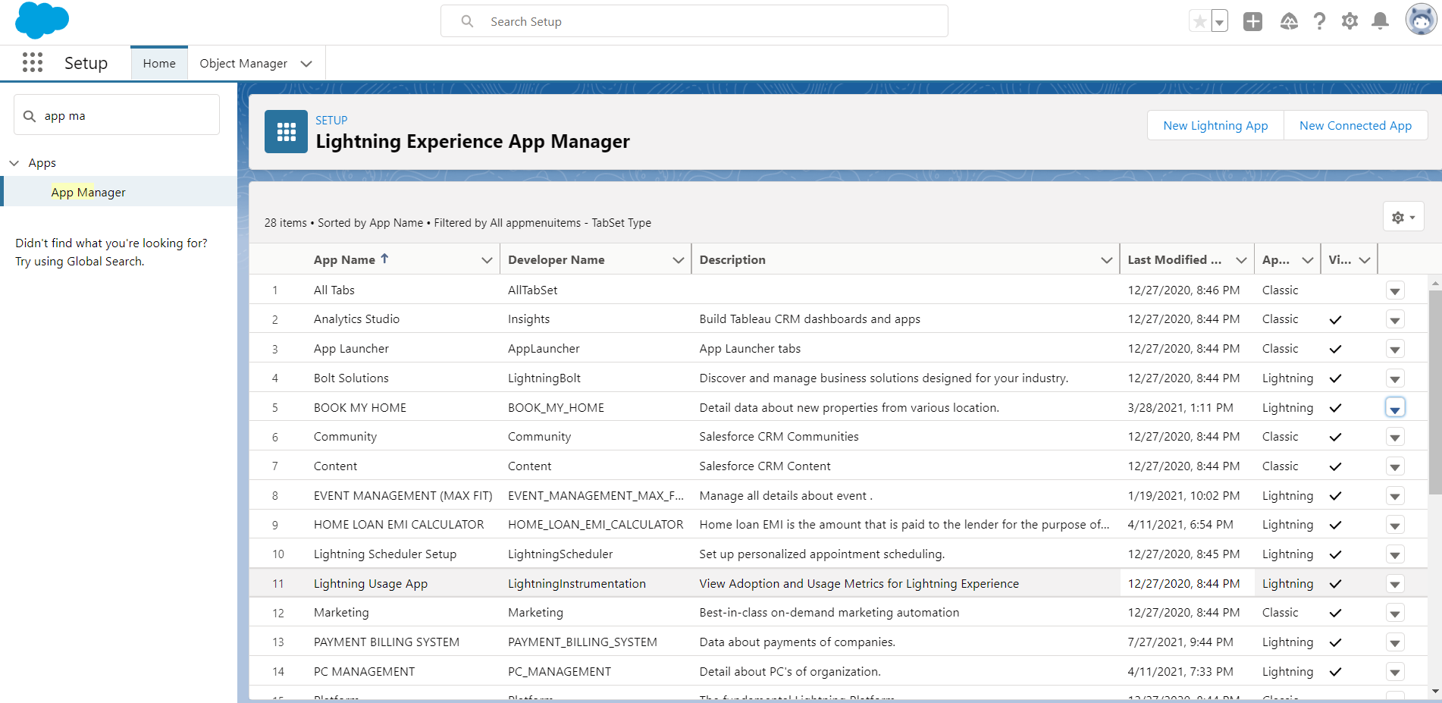The height and width of the screenshot is (703, 1442).
Task: Open the Trailhead guidance icon
Action: coord(1289,21)
